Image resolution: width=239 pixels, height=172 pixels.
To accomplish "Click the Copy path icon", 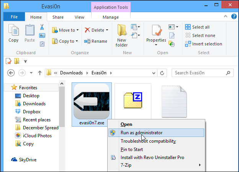I will [x=42, y=35].
